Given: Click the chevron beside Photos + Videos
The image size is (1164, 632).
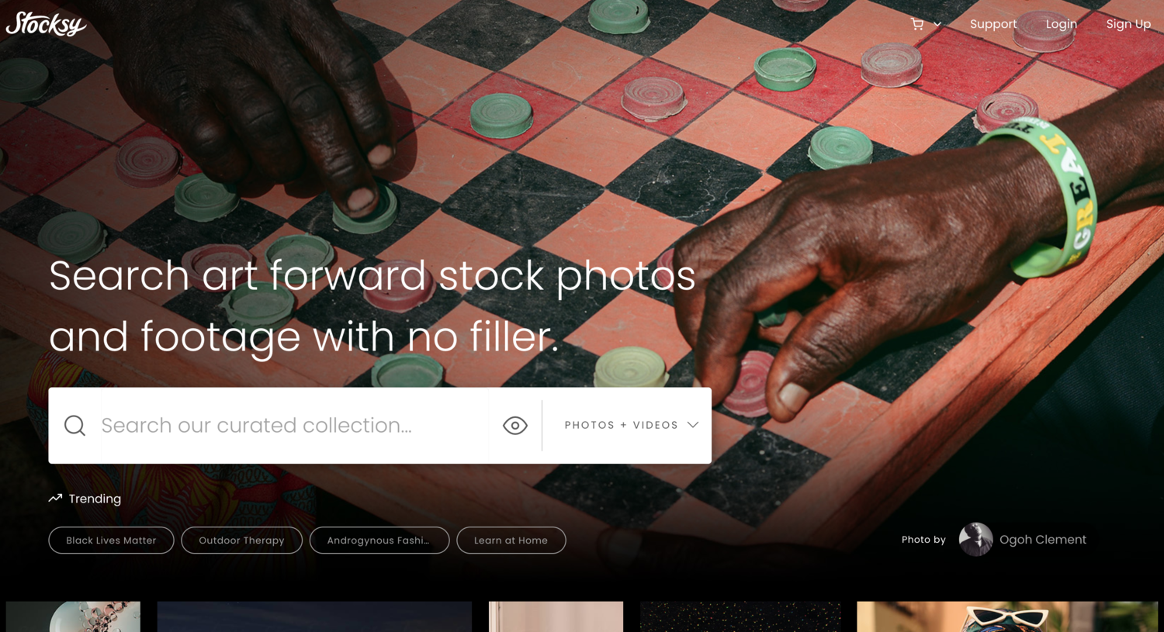Looking at the screenshot, I should click(693, 425).
